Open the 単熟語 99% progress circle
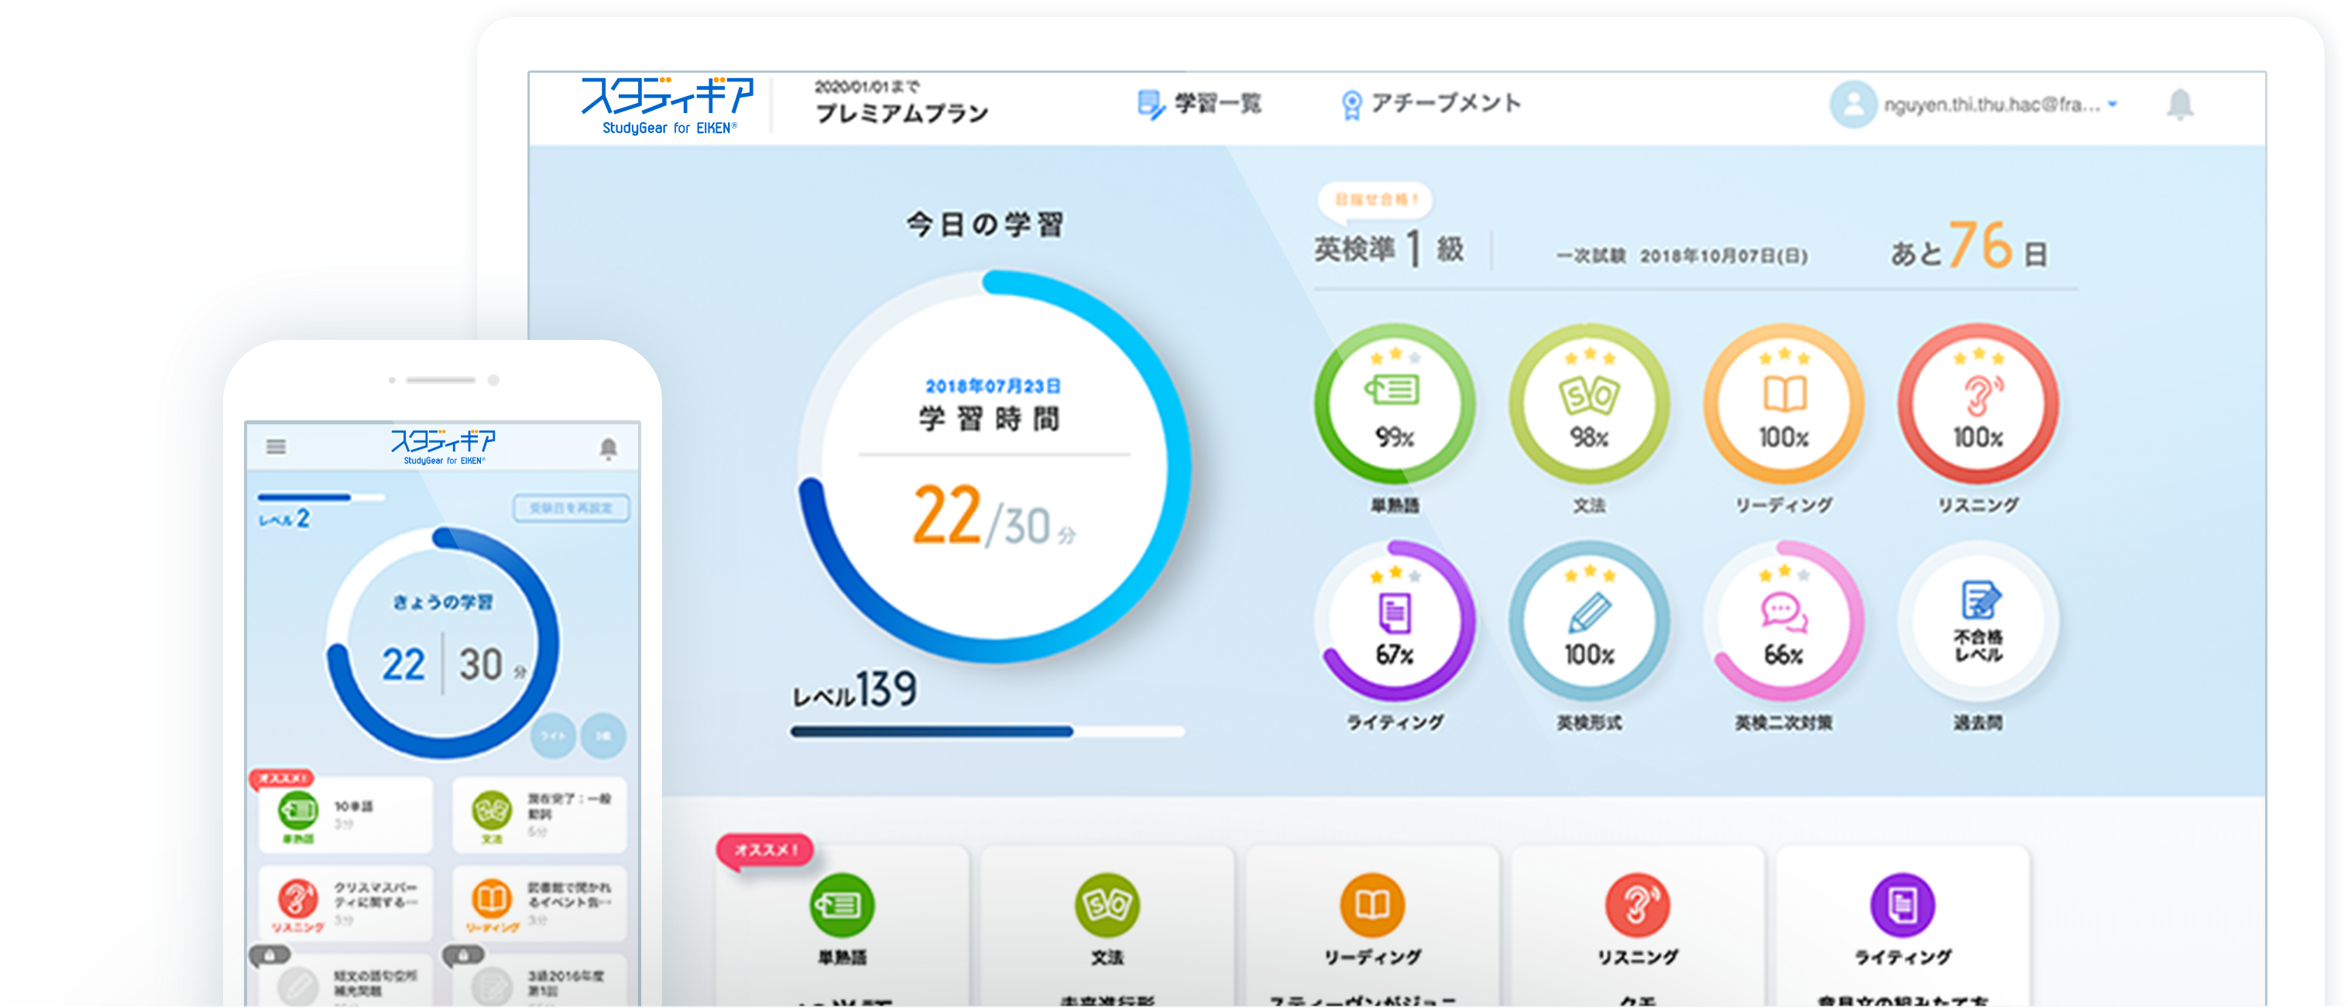The image size is (2348, 1008). [1395, 405]
